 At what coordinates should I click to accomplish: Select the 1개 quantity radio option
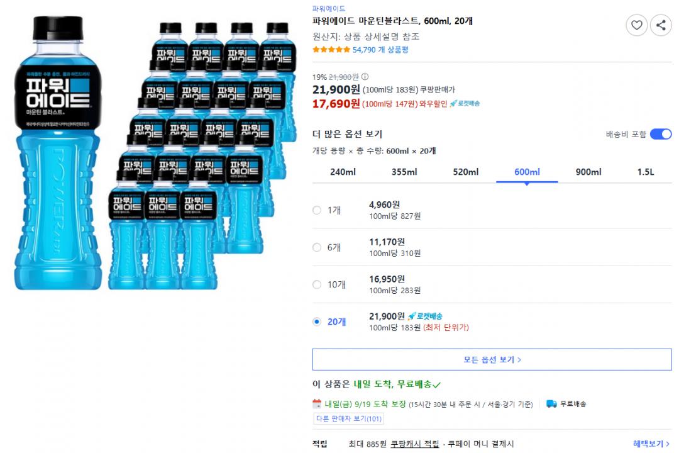317,210
